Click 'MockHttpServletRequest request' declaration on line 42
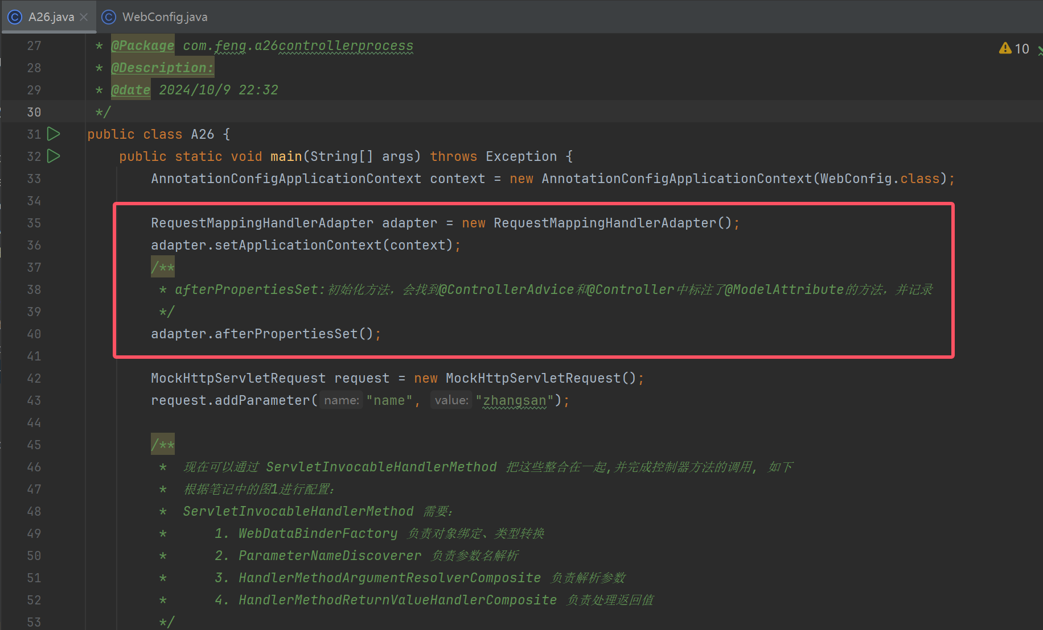This screenshot has height=630, width=1043. tap(270, 378)
